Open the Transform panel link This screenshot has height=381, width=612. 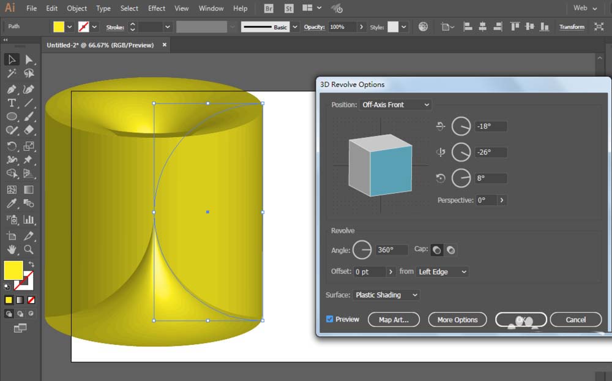(572, 27)
